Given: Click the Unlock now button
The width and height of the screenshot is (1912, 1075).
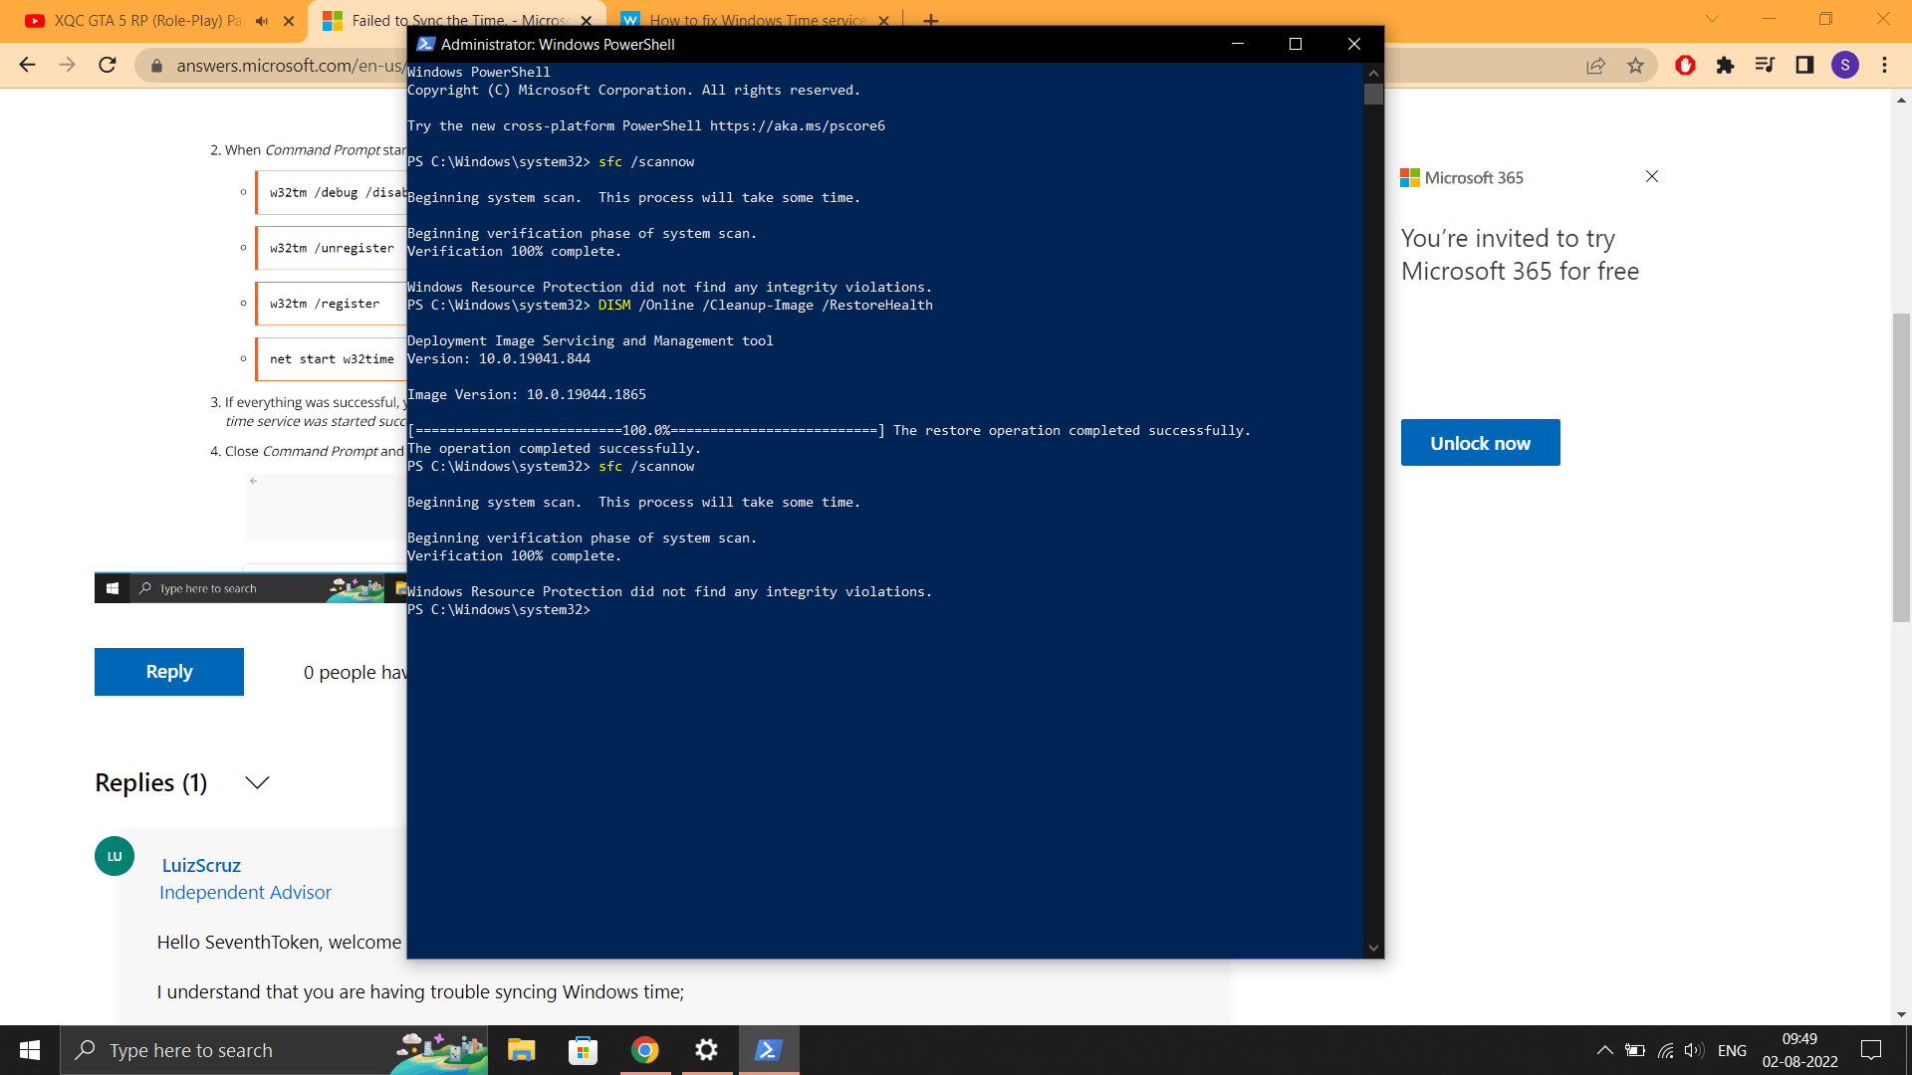Looking at the screenshot, I should coord(1480,443).
